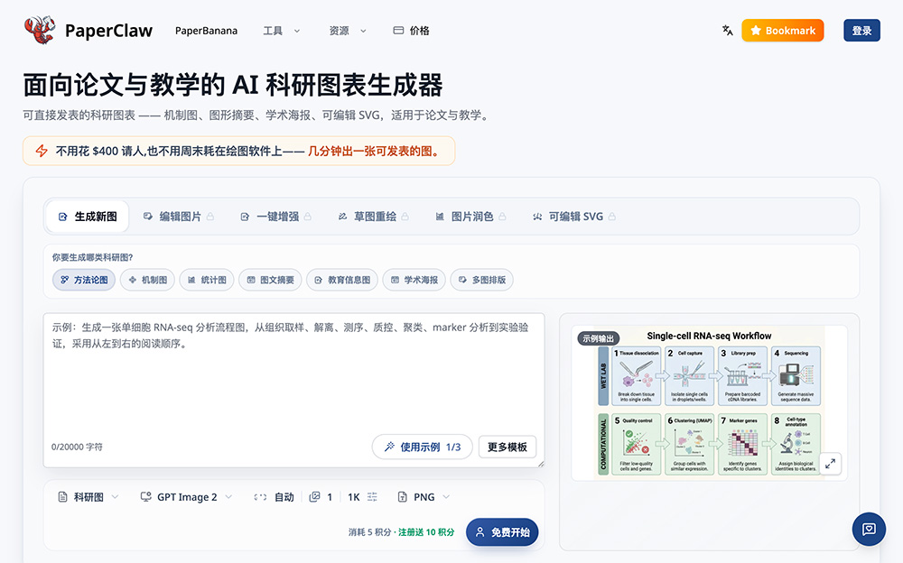This screenshot has height=563, width=903.
Task: Click the lock icon next to 可编辑 SVG
Action: pos(611,217)
